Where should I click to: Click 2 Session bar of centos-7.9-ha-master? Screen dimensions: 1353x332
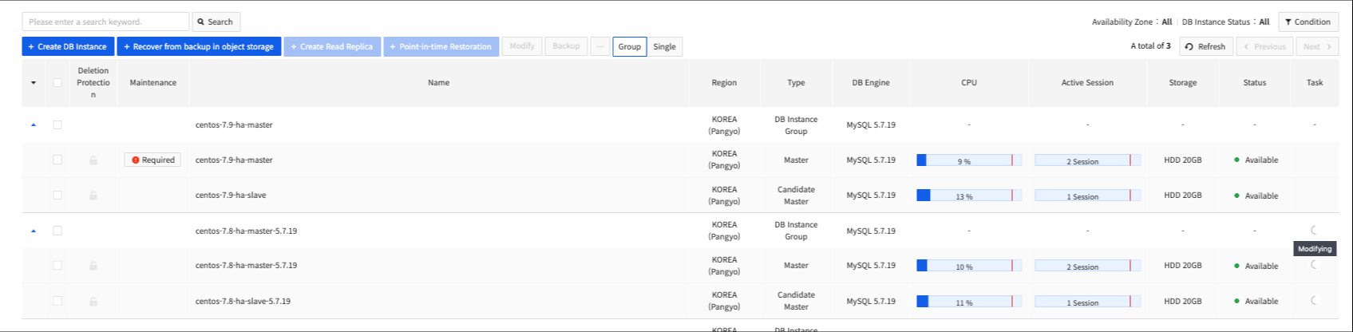pyautogui.click(x=1087, y=160)
